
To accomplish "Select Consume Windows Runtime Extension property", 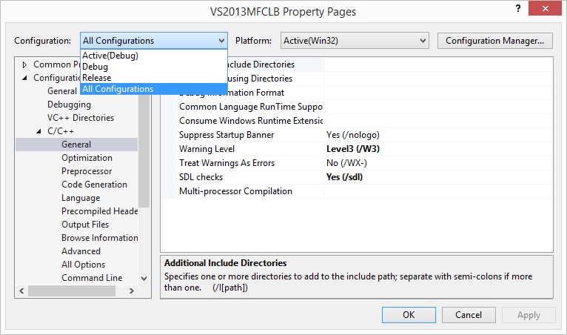I will (249, 121).
